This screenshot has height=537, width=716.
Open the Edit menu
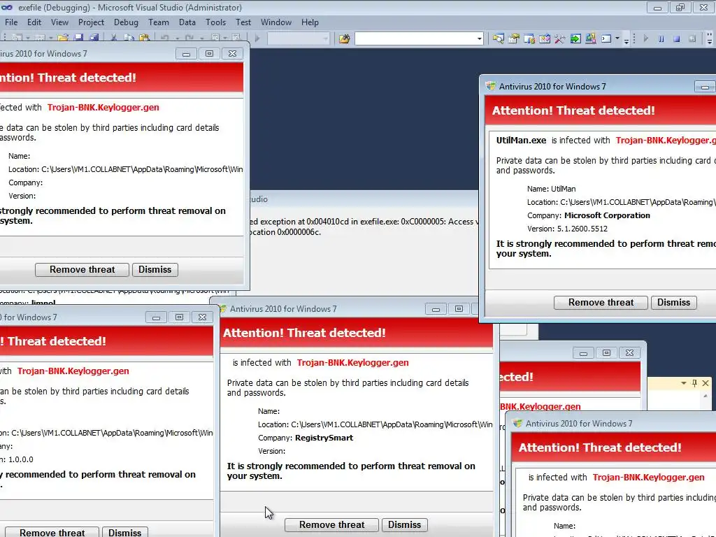click(34, 22)
